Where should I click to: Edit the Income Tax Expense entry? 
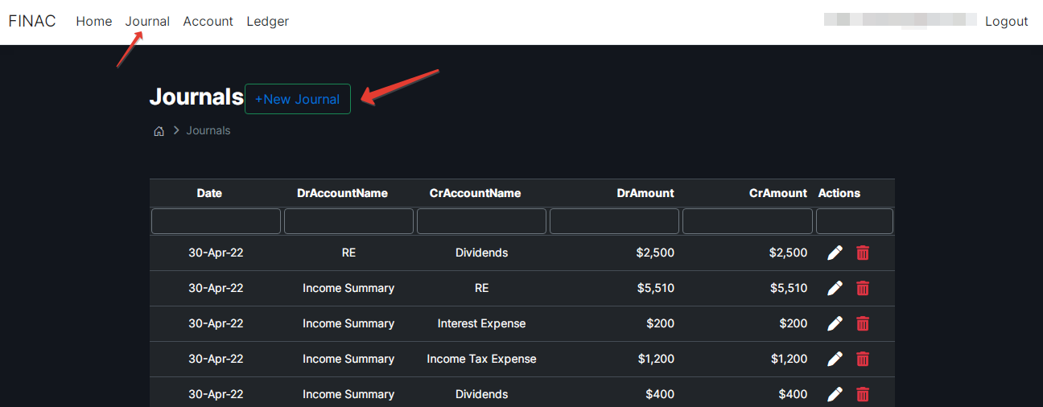[x=835, y=359]
